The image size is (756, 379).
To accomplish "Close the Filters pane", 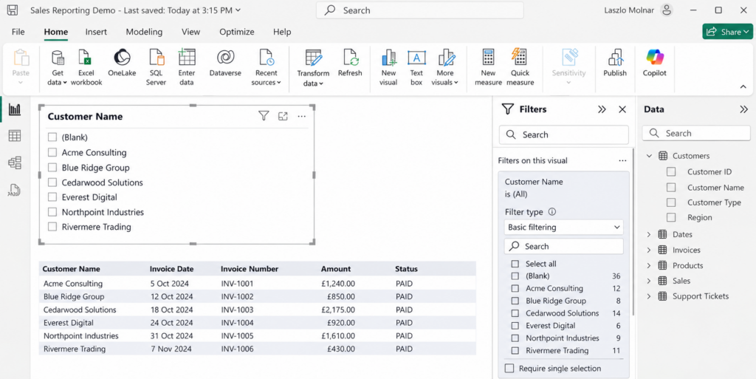I will coord(622,109).
